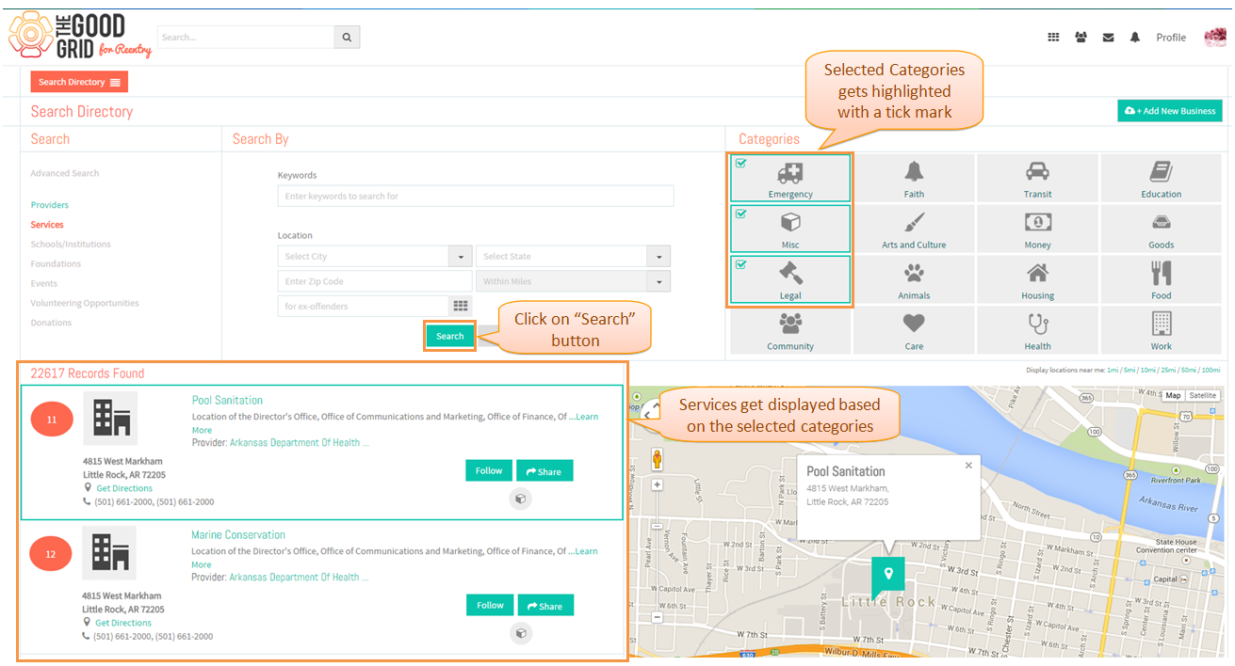
Task: Click the grid icon beside ex-offenders field
Action: [x=461, y=306]
